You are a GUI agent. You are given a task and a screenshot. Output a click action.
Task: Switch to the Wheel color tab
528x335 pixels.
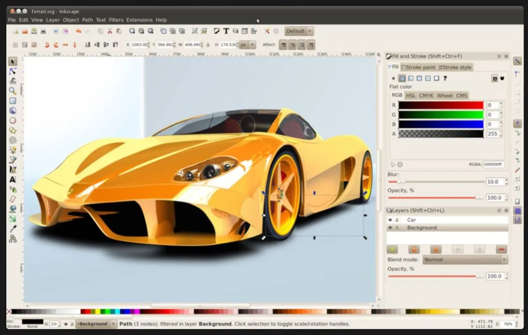coord(444,96)
